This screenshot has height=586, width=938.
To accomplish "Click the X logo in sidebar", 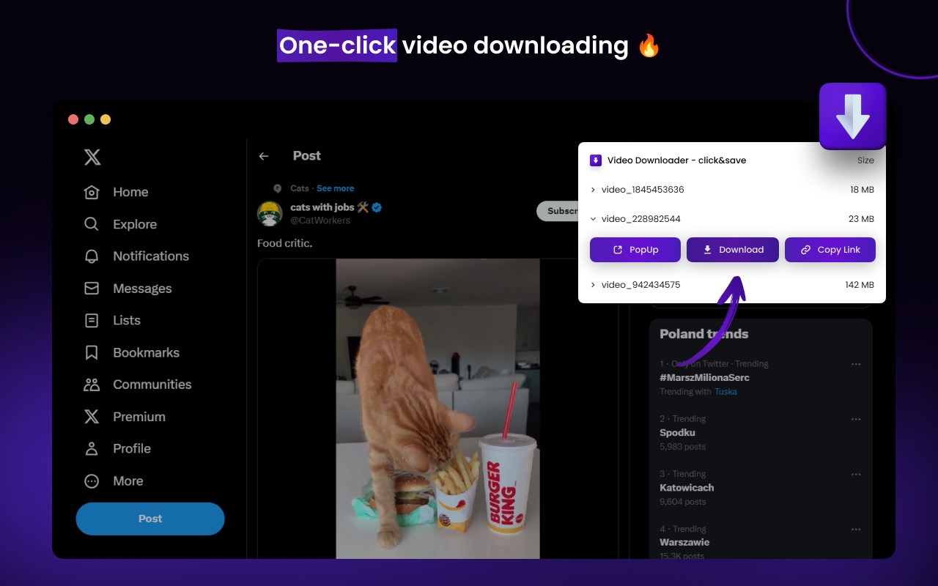I will [92, 157].
